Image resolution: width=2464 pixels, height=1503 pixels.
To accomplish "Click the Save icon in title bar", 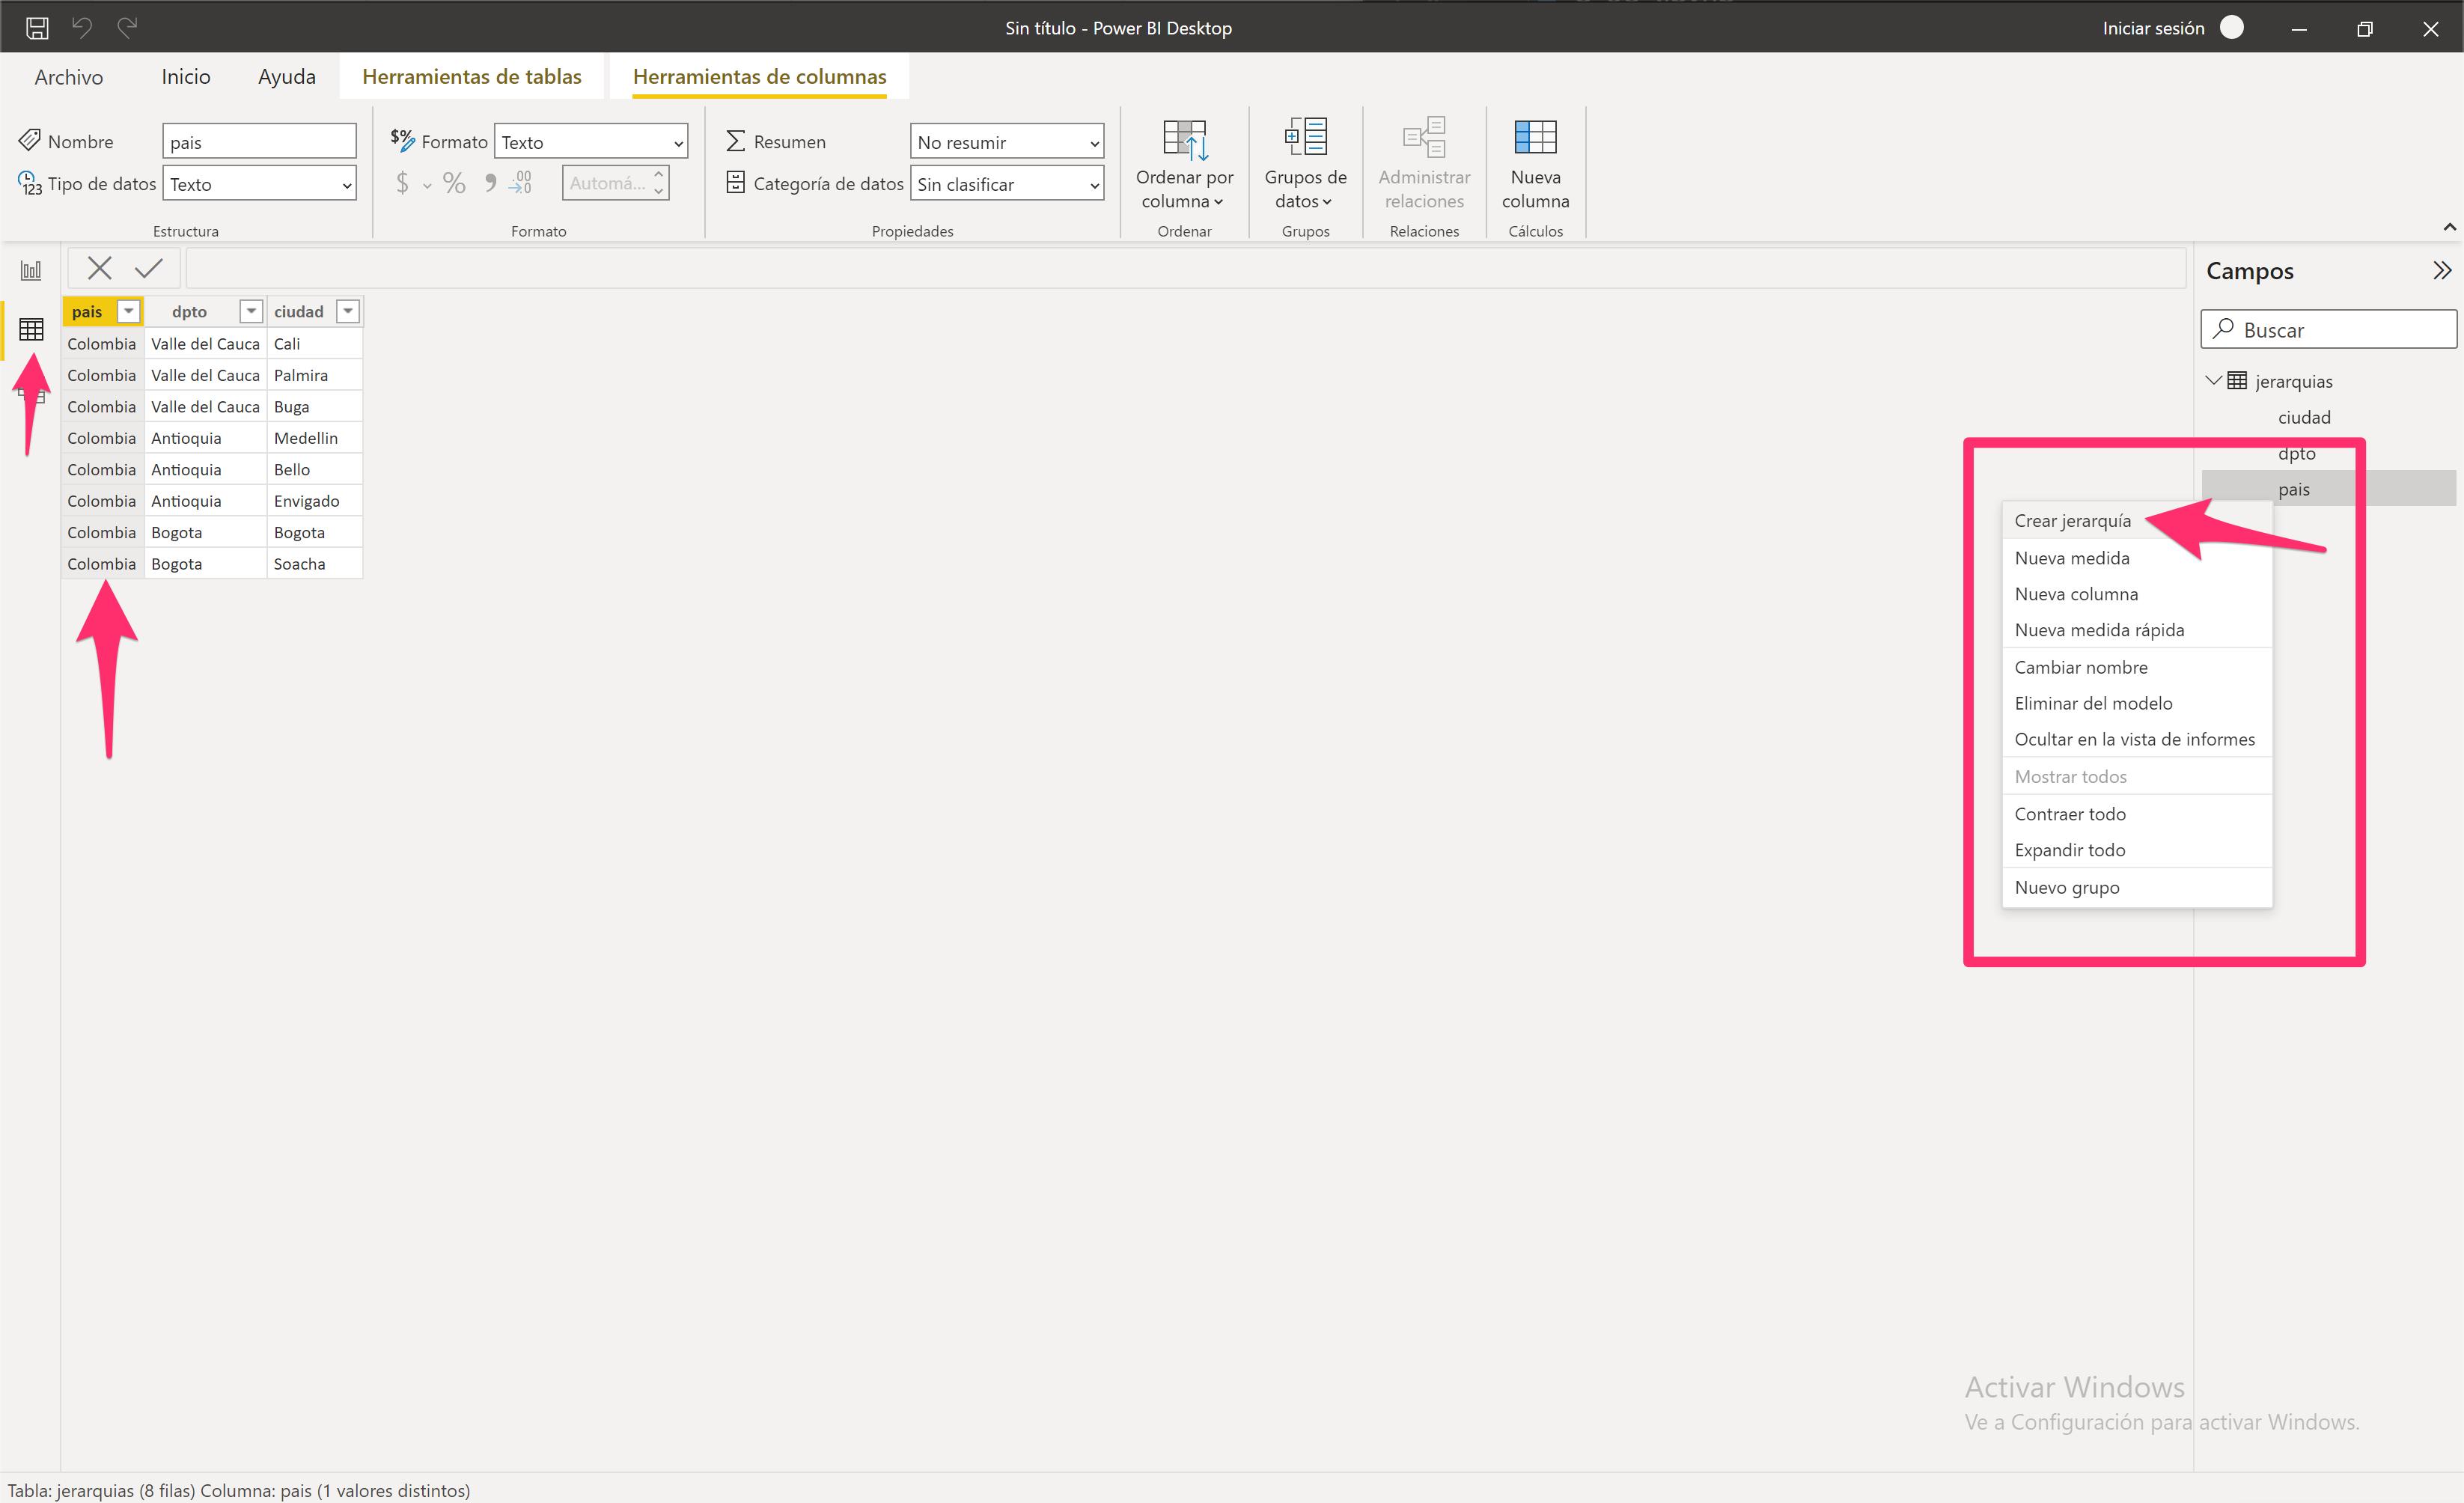I will [x=37, y=28].
